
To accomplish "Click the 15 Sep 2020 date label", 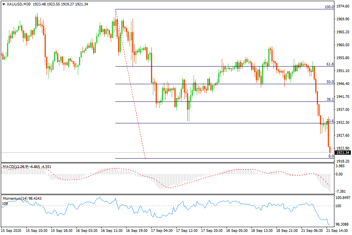I will click(x=12, y=231).
